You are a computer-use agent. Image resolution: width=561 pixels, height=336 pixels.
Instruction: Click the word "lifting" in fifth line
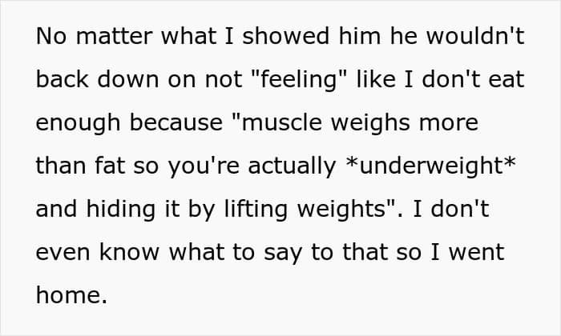click(256, 210)
